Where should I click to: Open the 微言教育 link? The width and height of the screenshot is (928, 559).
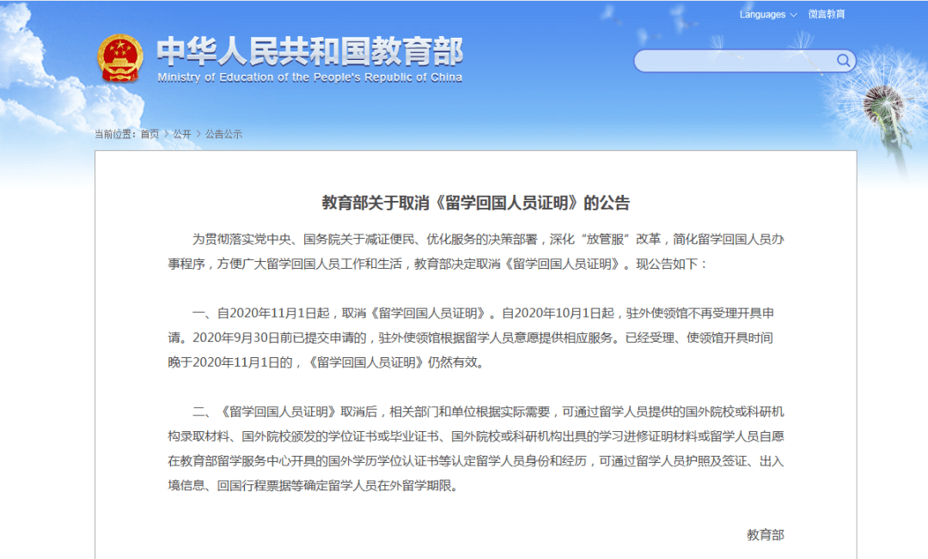827,15
